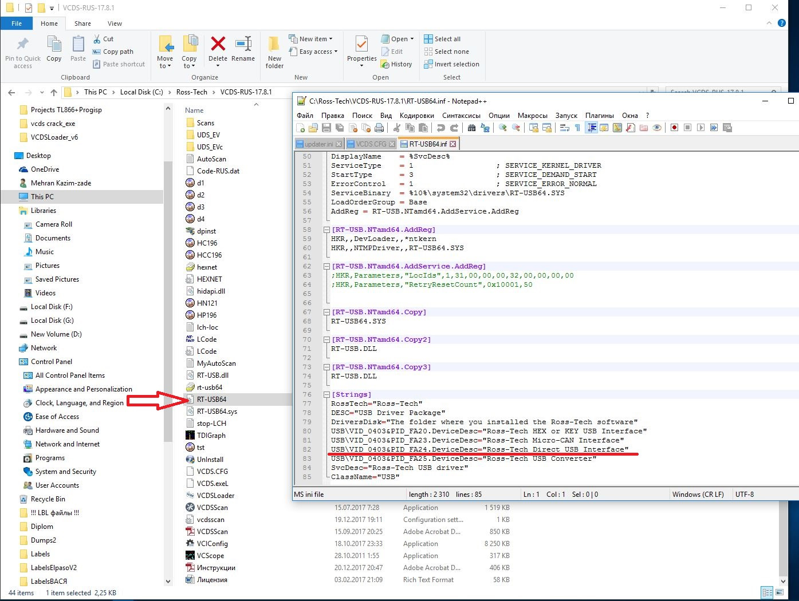Screen dimensions: 799x601
Task: Click Invert selection in Explorer ribbon
Action: point(451,64)
